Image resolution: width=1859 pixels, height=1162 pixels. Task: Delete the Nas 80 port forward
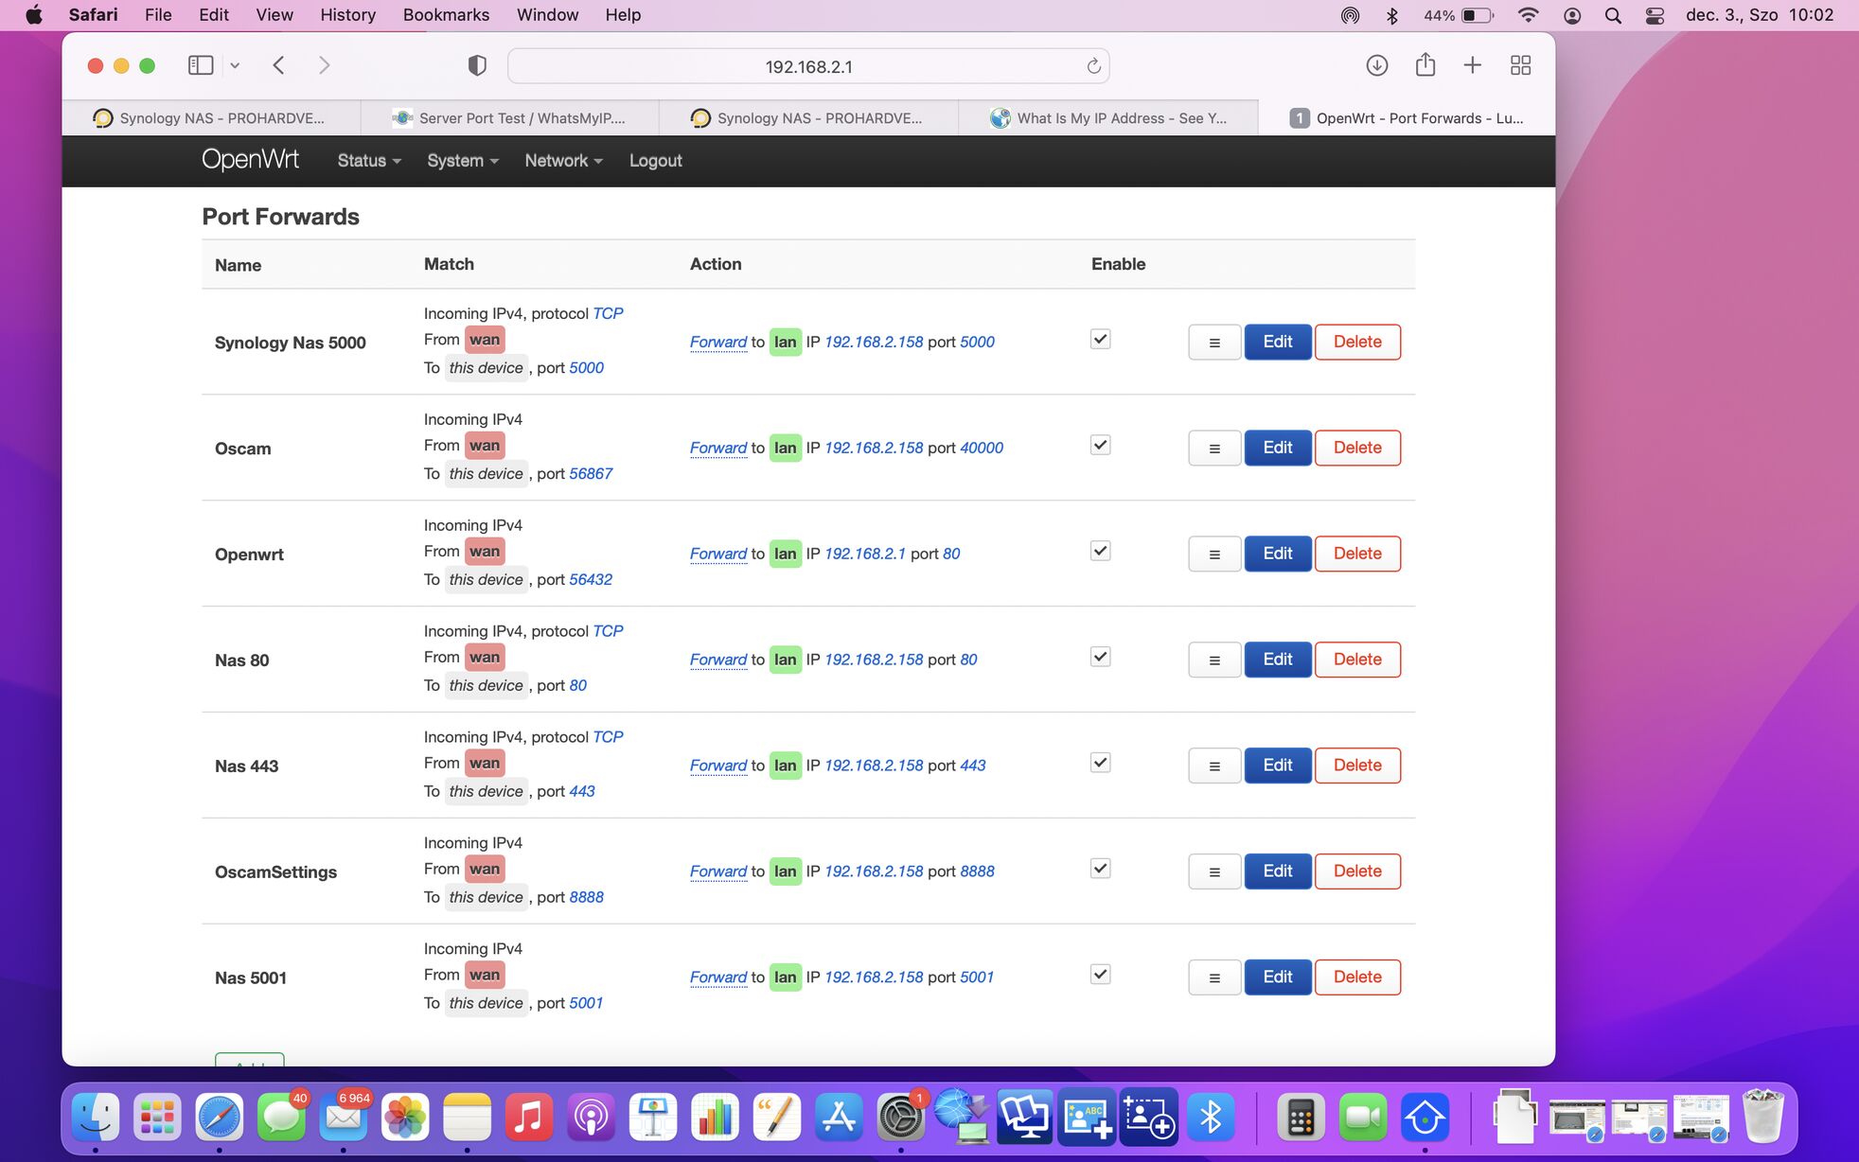point(1356,660)
